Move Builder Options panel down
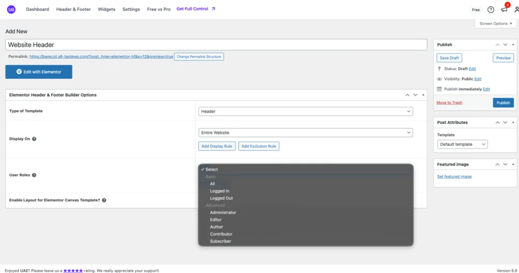This screenshot has width=519, height=273. [x=415, y=95]
